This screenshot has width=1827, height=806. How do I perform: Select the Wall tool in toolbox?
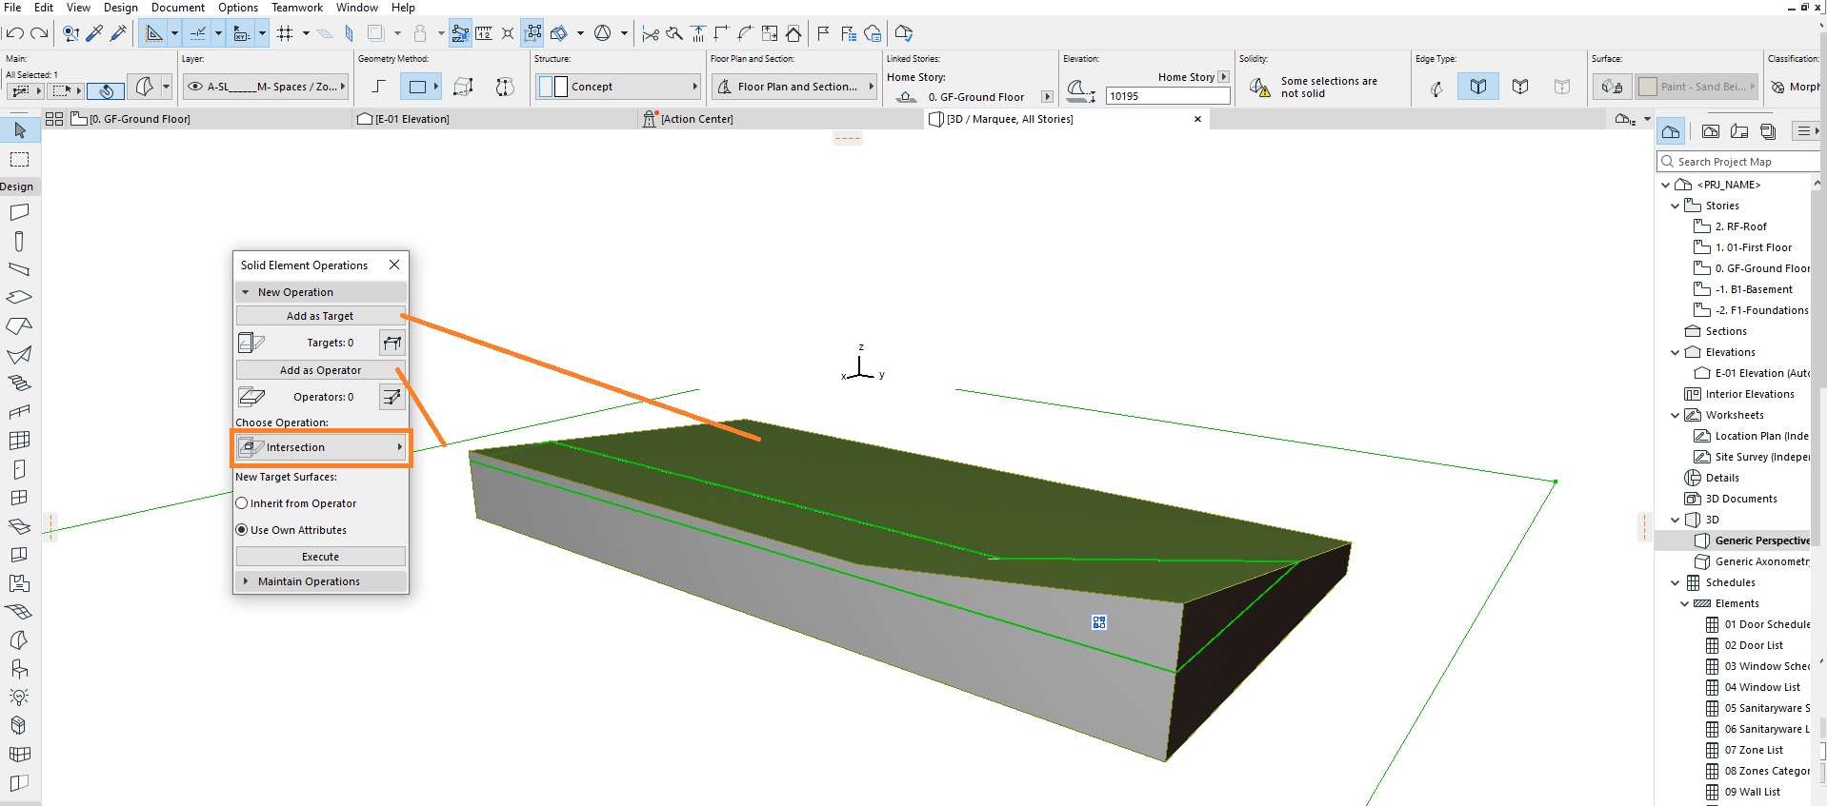19,212
